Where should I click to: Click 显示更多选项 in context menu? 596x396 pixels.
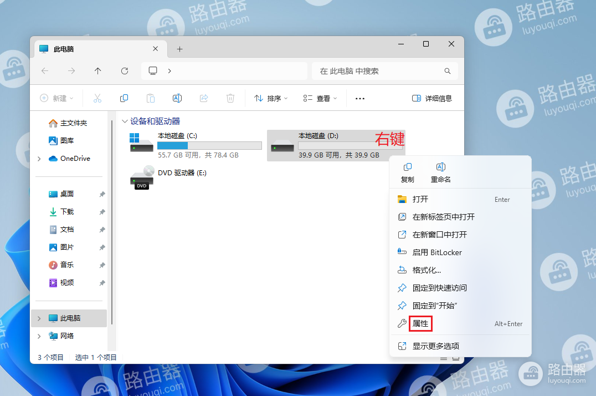pyautogui.click(x=460, y=346)
